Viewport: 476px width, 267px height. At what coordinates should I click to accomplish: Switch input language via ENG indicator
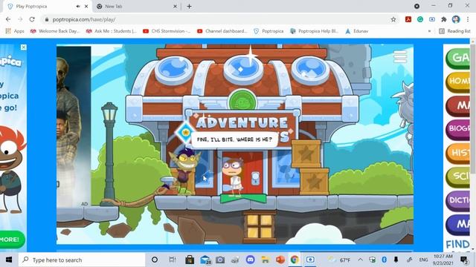point(423,260)
